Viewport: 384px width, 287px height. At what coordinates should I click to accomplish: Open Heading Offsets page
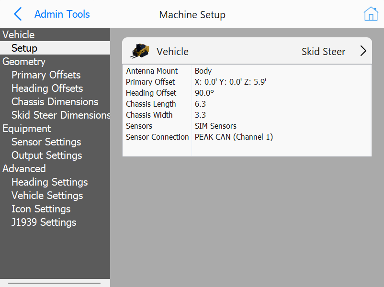47,88
